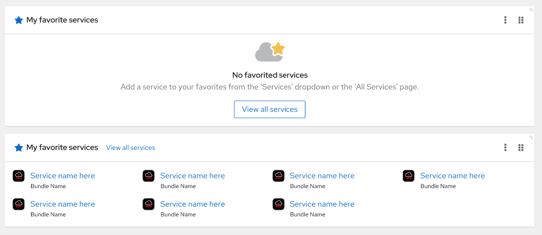Click the first service's cloud icon in the bottom row

[19, 204]
